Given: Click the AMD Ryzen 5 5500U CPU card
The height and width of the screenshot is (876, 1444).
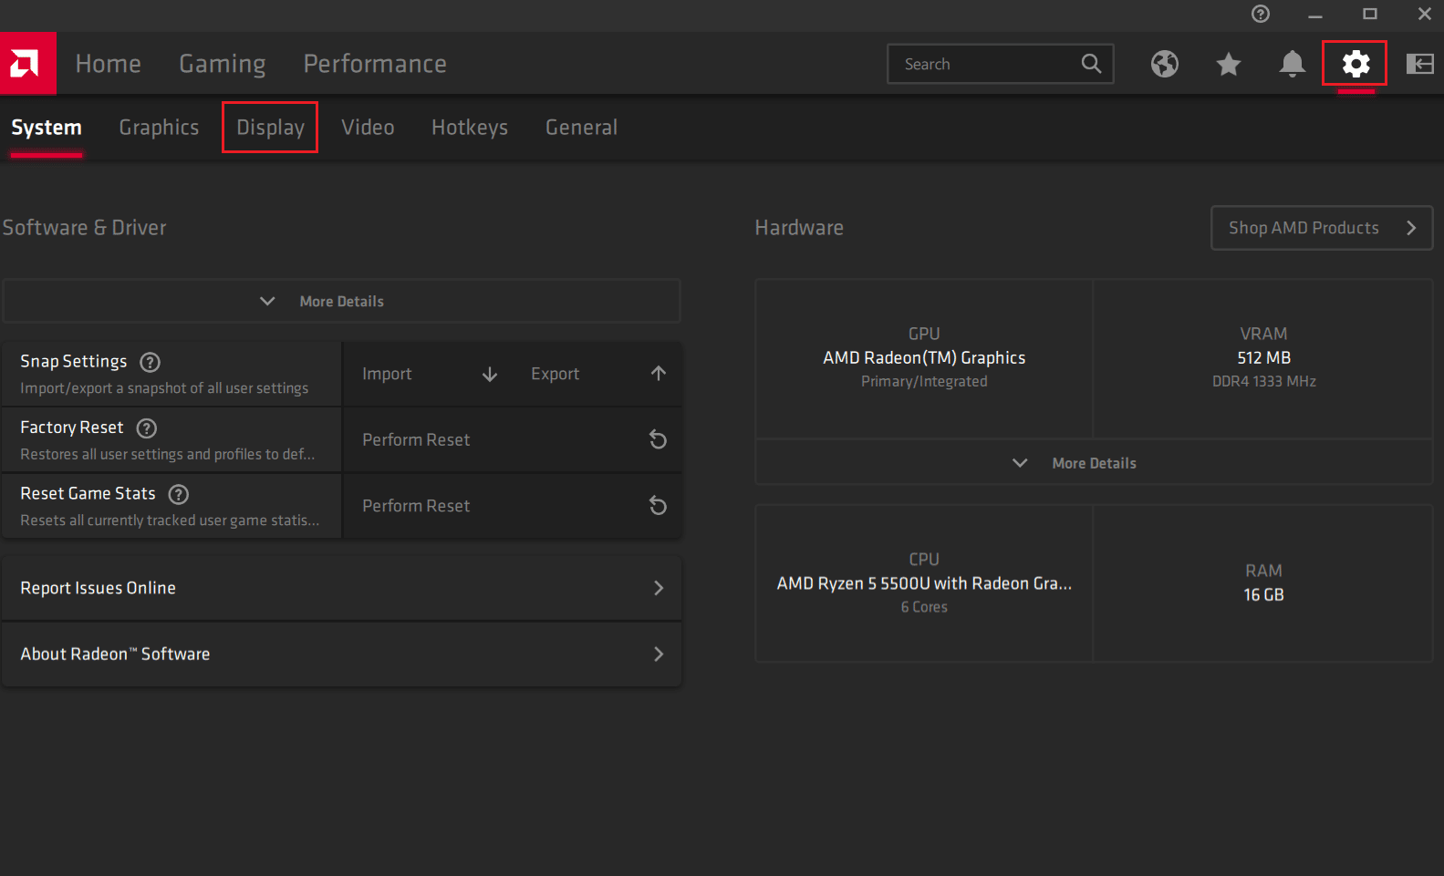Looking at the screenshot, I should pyautogui.click(x=924, y=583).
